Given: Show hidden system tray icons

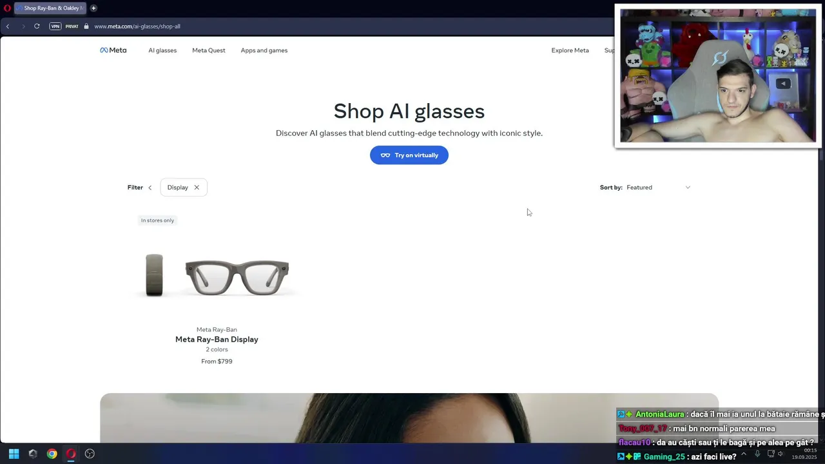Looking at the screenshot, I should tap(743, 454).
